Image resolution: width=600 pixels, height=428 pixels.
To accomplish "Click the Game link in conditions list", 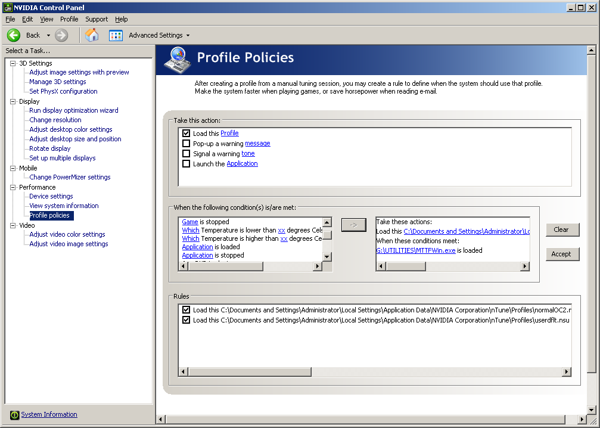I will [x=190, y=222].
